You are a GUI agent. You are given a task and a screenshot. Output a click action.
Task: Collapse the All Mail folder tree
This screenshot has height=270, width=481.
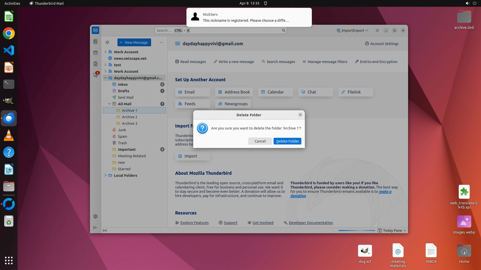click(109, 104)
